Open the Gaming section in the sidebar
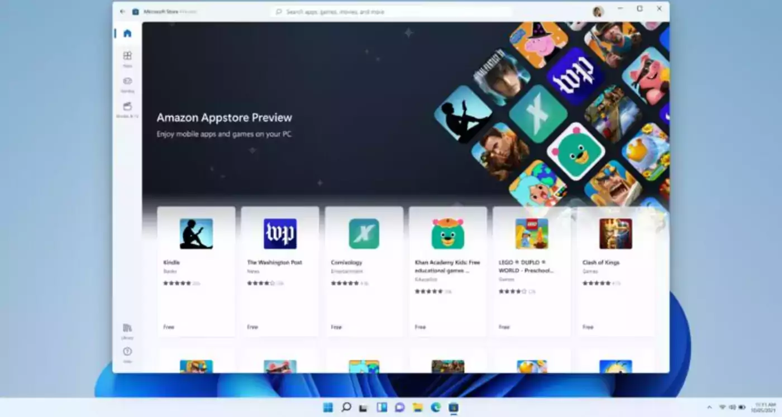Image resolution: width=782 pixels, height=417 pixels. [127, 84]
